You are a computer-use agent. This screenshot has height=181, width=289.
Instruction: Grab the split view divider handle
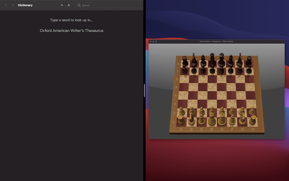(x=144, y=90)
